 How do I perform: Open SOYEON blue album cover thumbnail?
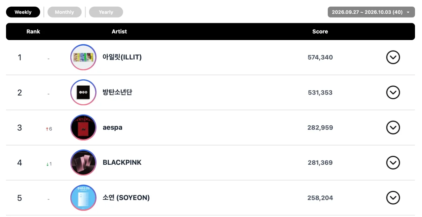coord(83,198)
